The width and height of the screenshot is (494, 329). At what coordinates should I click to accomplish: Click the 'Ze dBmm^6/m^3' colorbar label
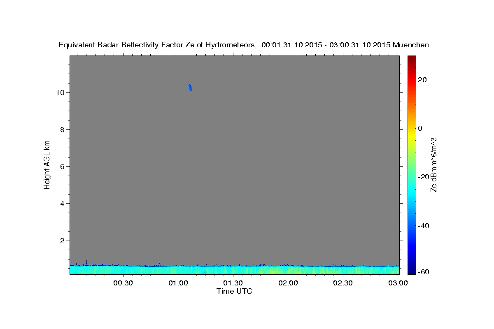[433, 164]
